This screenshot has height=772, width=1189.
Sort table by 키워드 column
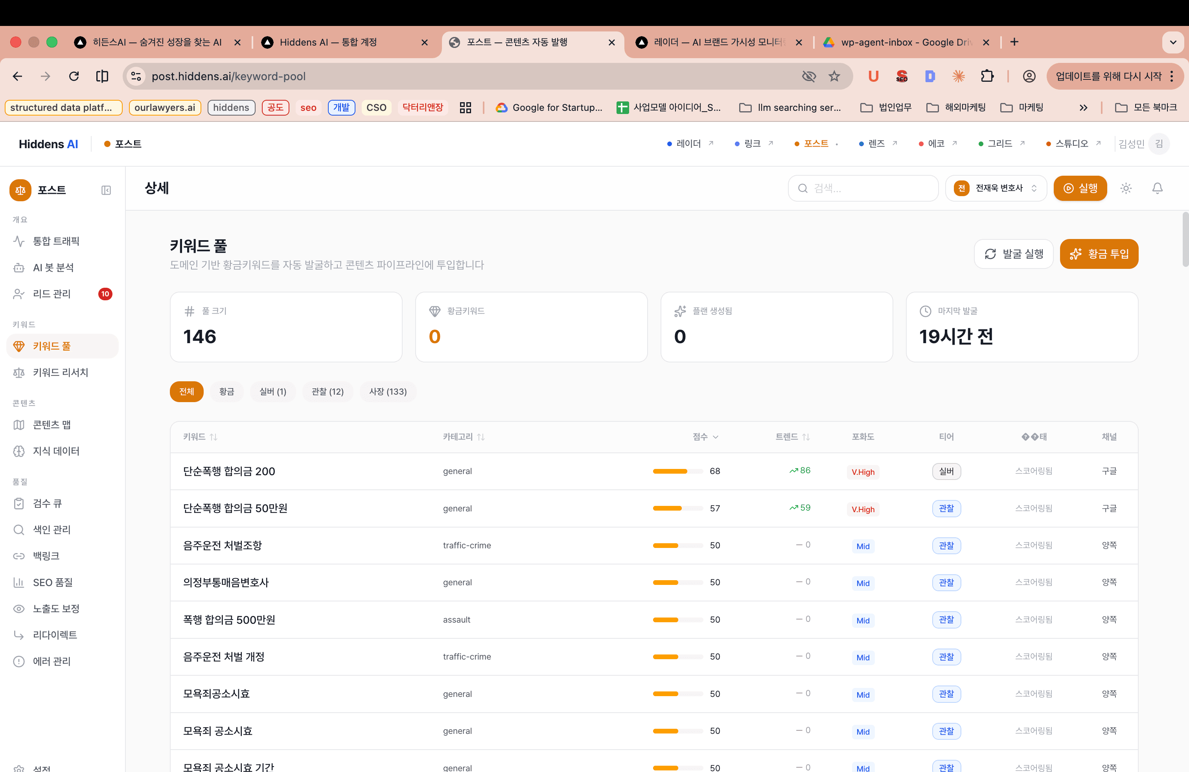click(x=200, y=437)
